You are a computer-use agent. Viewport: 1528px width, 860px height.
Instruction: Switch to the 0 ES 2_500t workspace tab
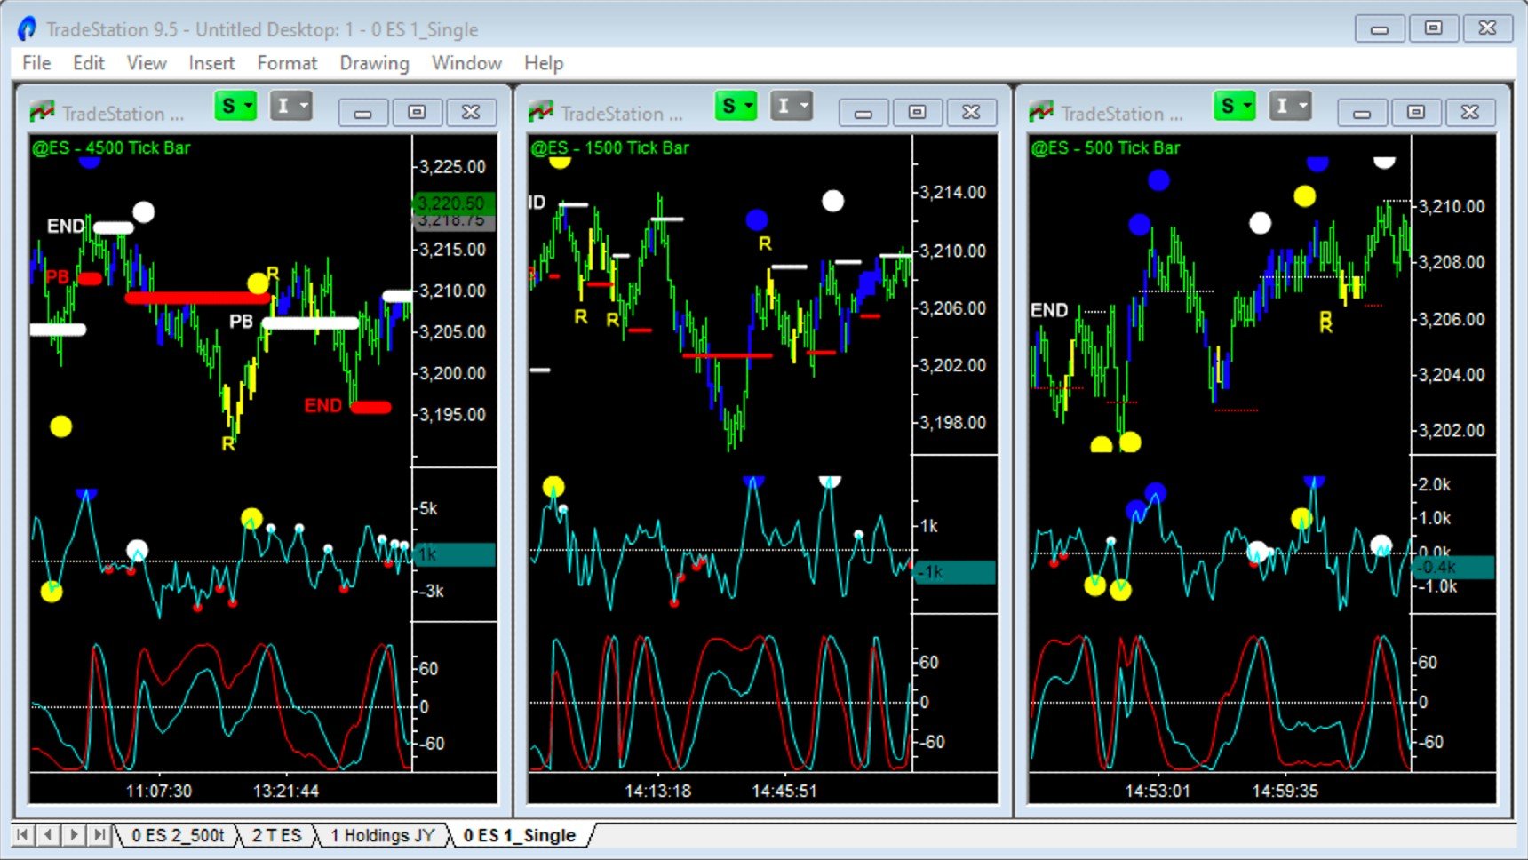178,835
